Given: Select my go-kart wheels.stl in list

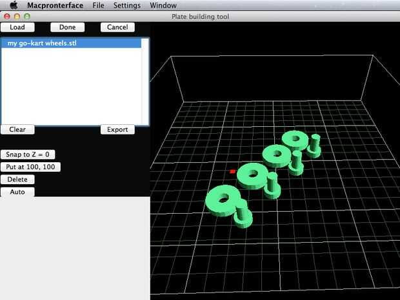Looking at the screenshot, I should 72,43.
